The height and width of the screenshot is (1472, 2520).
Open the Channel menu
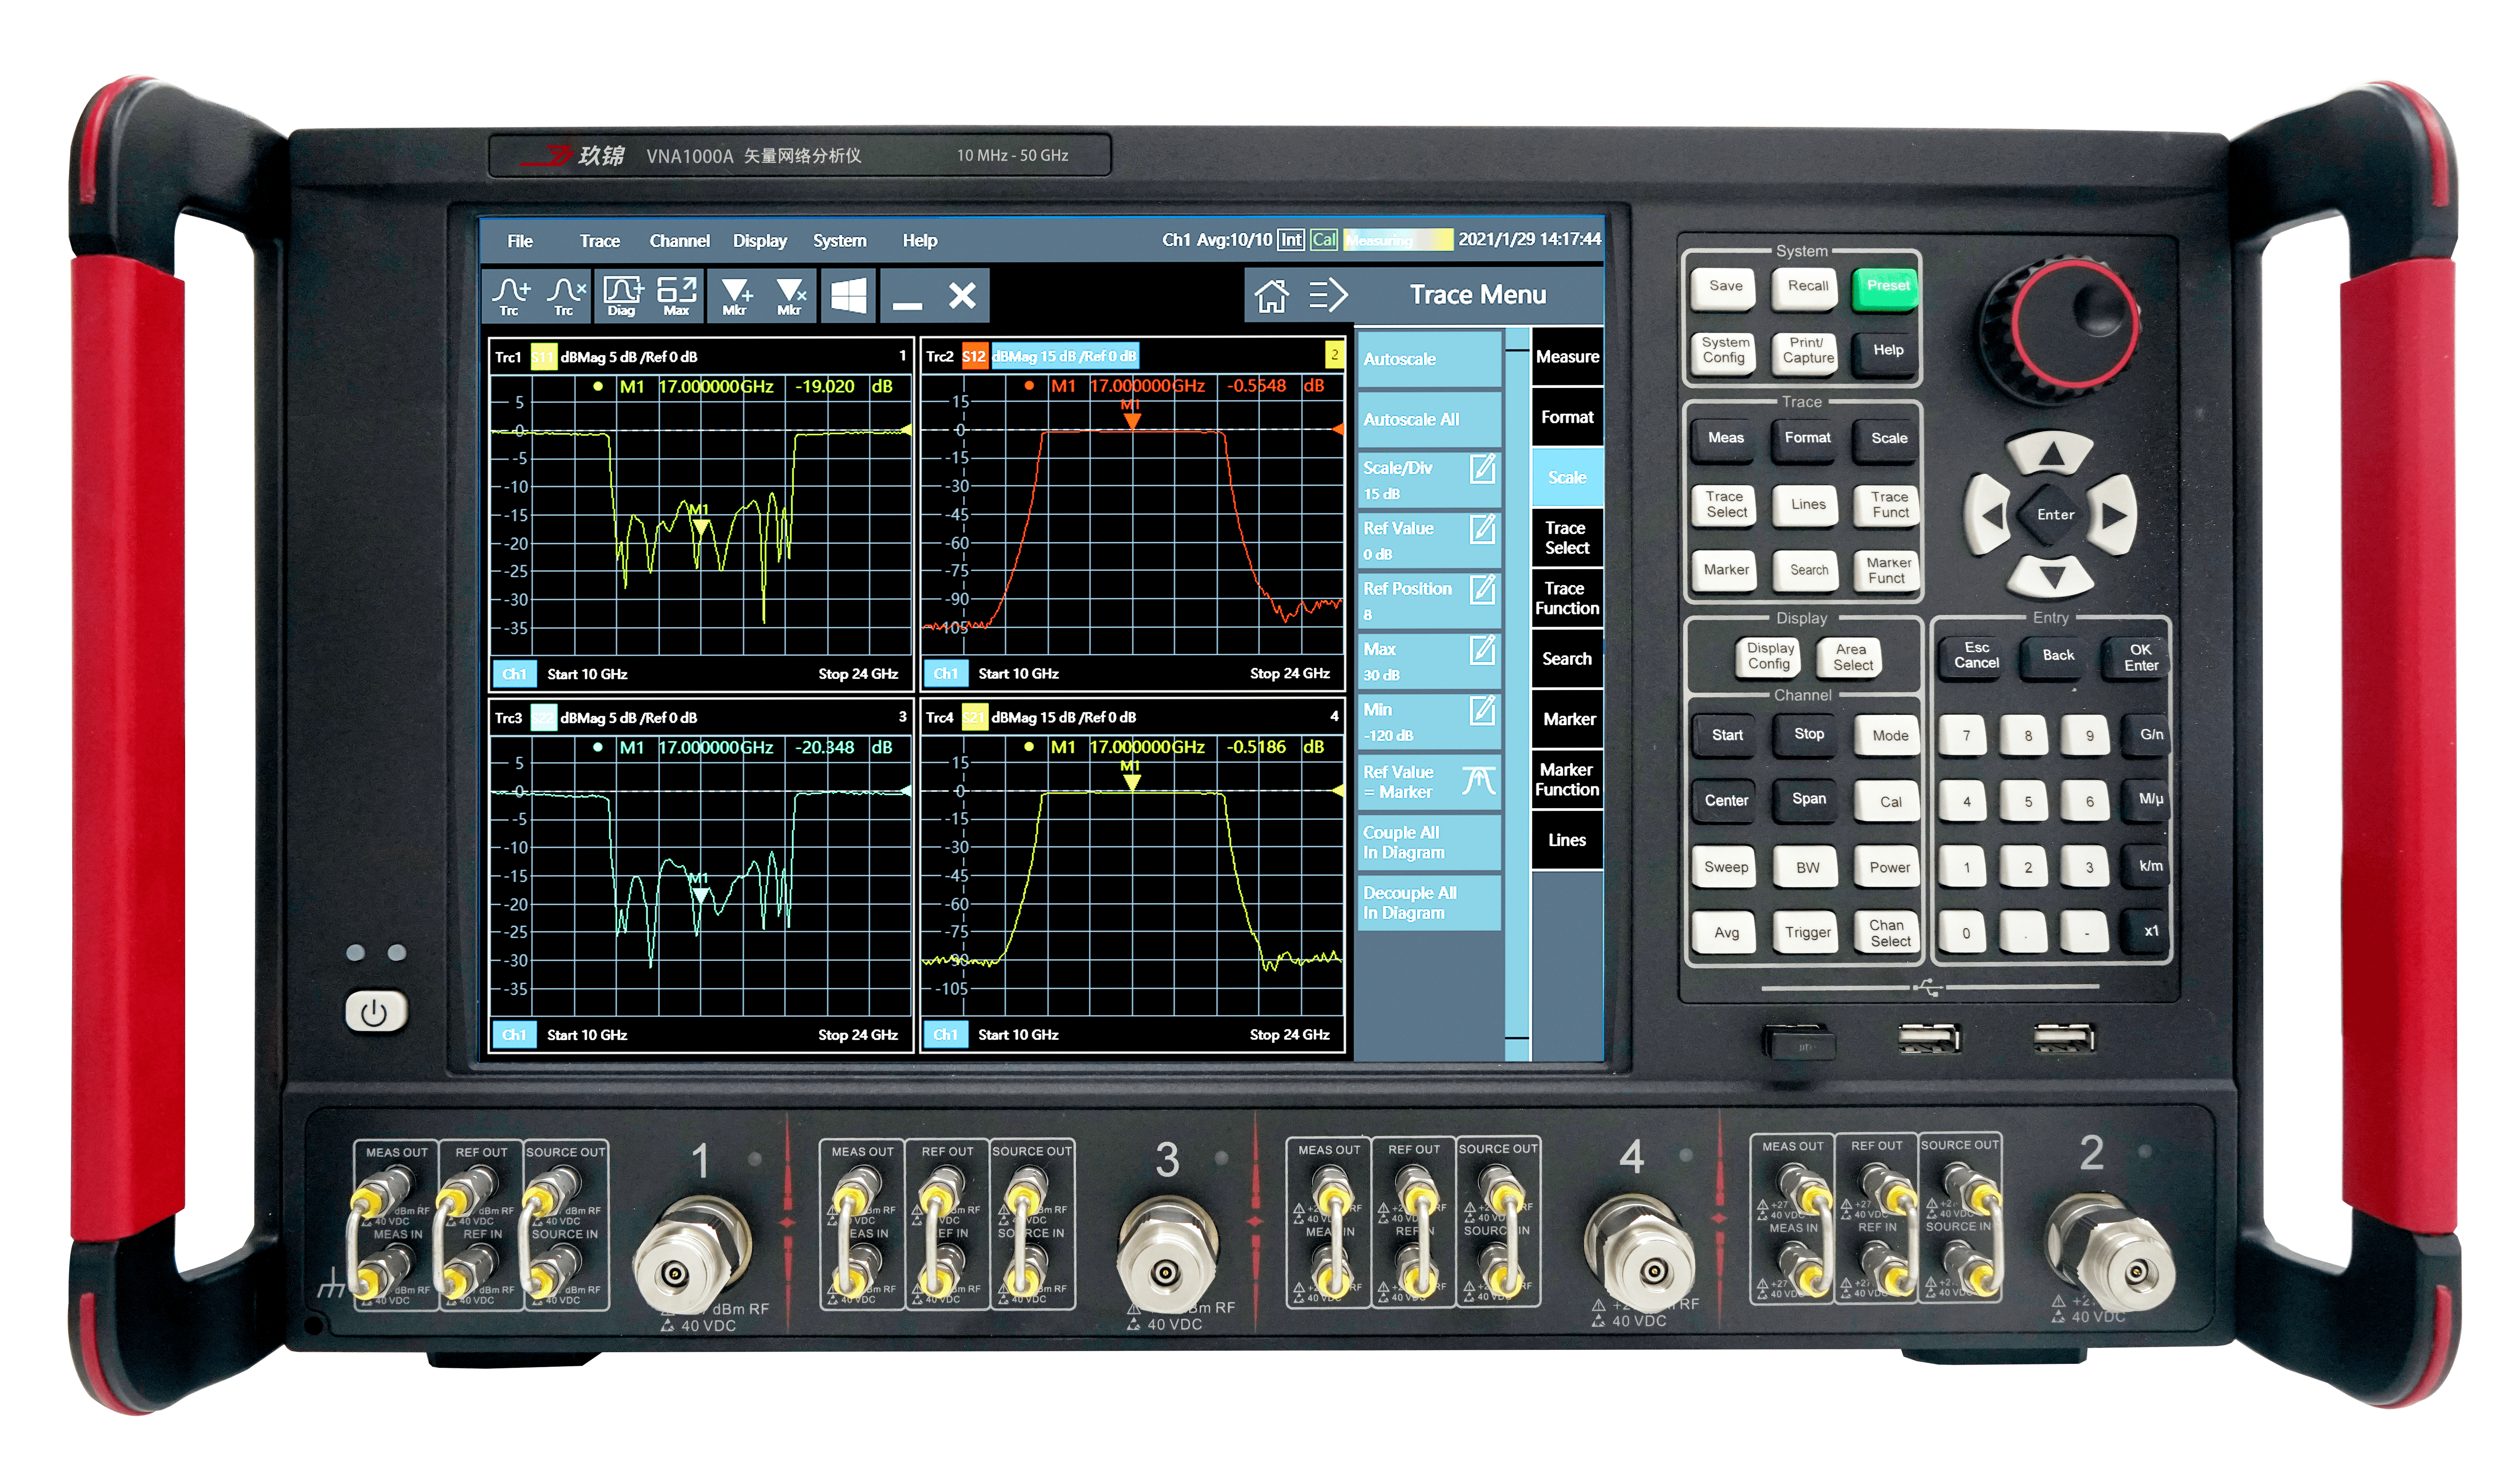(679, 241)
